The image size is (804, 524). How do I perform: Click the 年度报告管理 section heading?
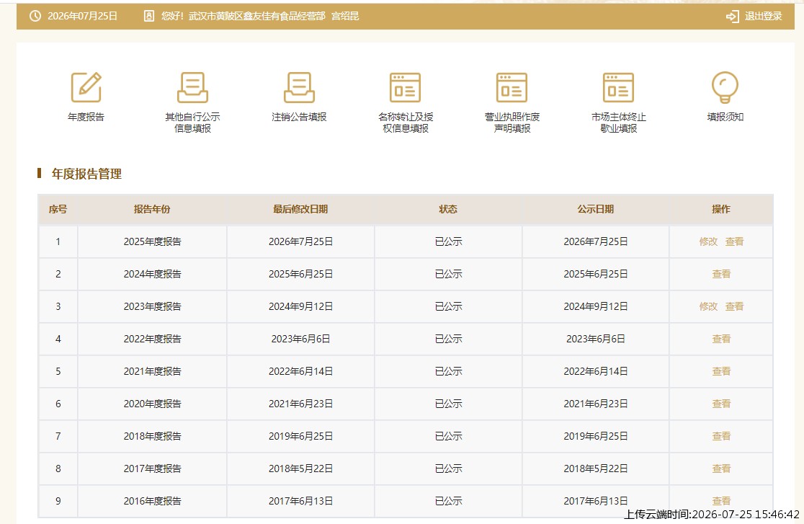click(x=86, y=174)
